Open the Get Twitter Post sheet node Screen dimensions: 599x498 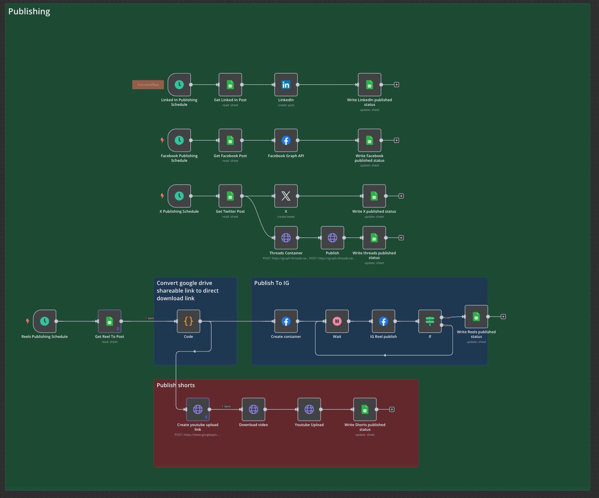pyautogui.click(x=230, y=196)
